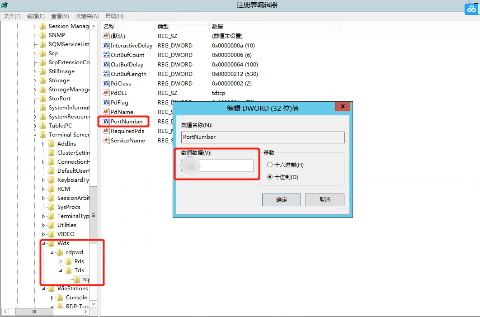Click the SNMP folder icon
The width and height of the screenshot is (480, 317).
43,35
